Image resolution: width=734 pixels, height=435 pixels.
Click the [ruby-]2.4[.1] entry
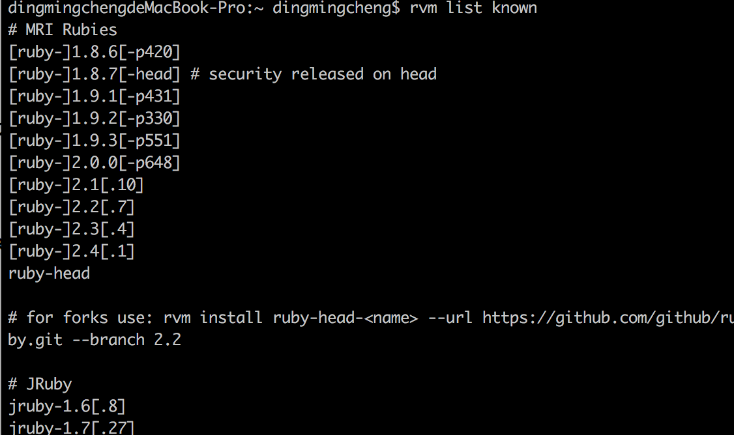tap(72, 251)
